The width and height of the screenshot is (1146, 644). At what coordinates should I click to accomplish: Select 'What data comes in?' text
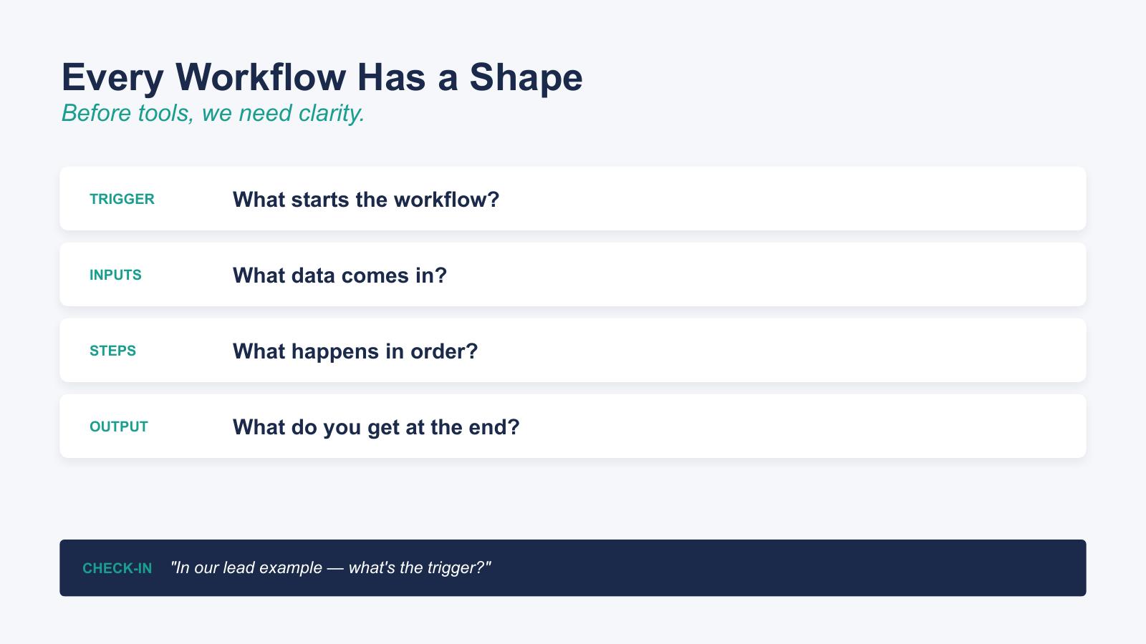tap(340, 275)
